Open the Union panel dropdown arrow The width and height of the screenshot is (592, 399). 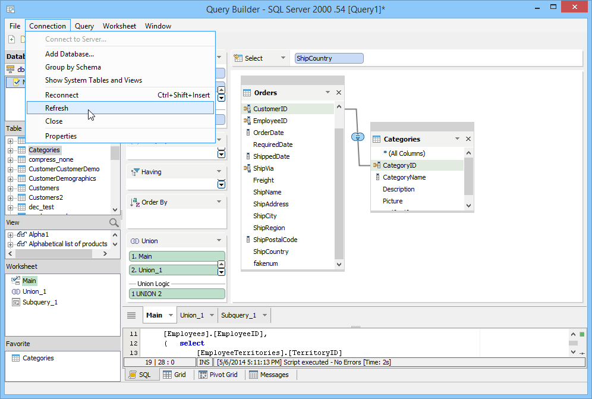click(x=219, y=241)
